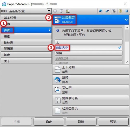
Task: Click the 上下分割 page split icon
Action: coord(57,69)
